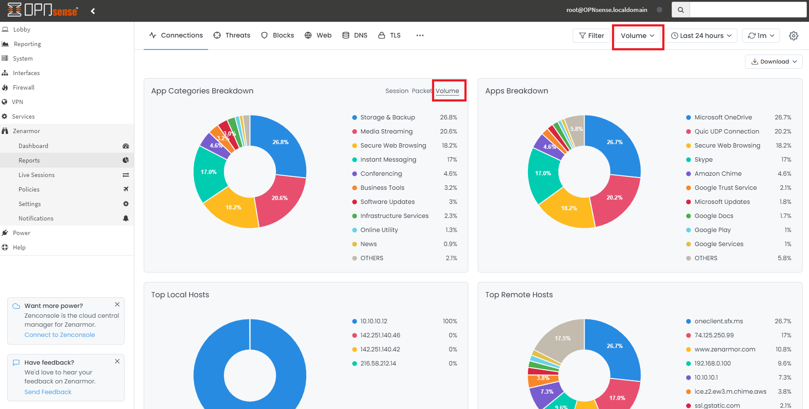
Task: Open the Lobby menu item
Action: click(67, 29)
